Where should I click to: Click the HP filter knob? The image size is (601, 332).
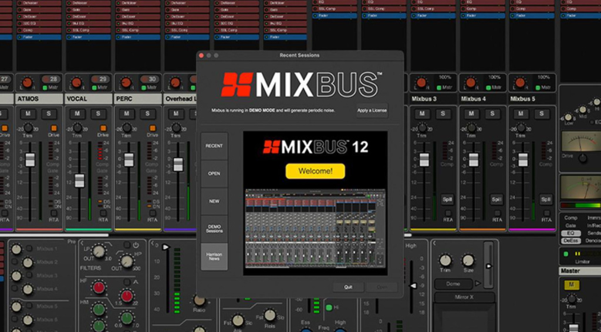(127, 261)
